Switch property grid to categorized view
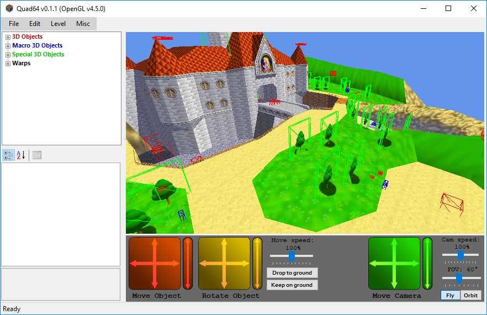The height and width of the screenshot is (315, 487). (8, 155)
